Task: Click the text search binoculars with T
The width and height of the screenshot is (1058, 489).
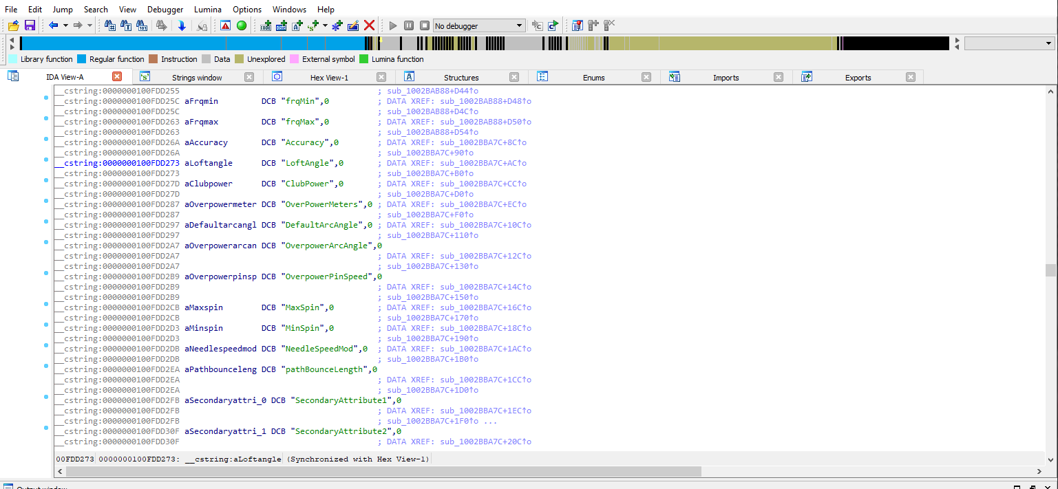Action: tap(126, 25)
